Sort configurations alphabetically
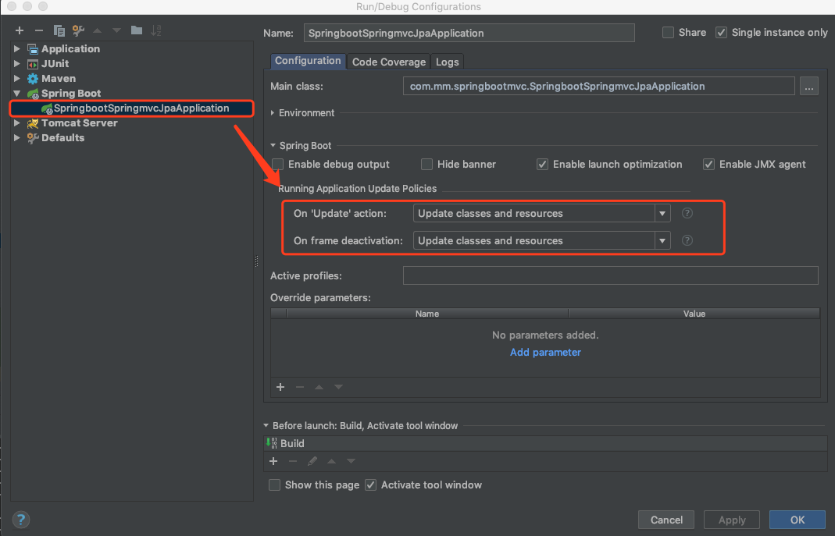 [155, 30]
